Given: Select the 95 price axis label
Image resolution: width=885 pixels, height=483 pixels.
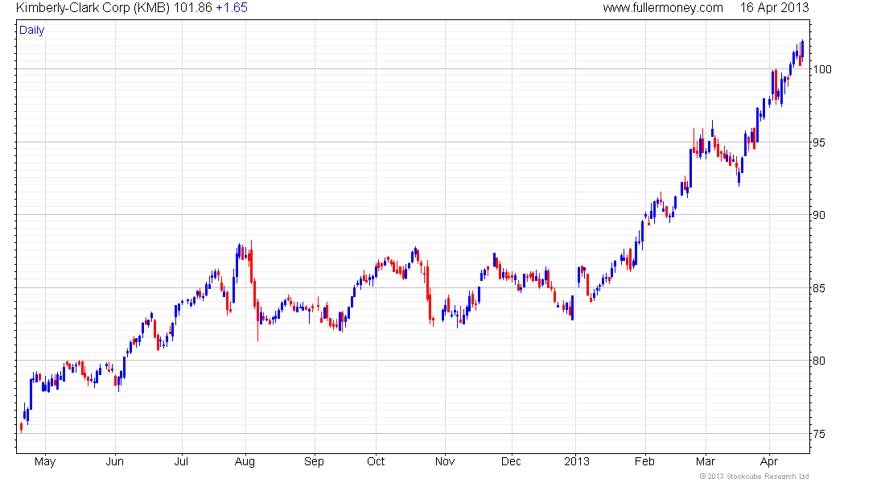Looking at the screenshot, I should point(818,142).
